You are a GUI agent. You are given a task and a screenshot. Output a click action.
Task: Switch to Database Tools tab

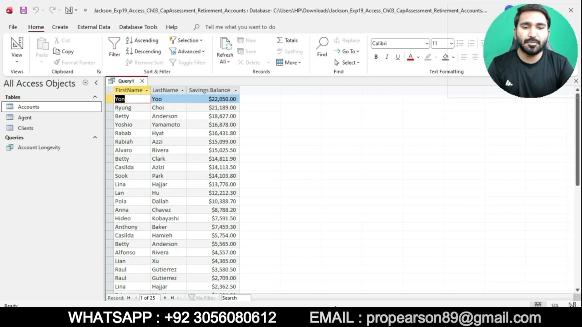pos(138,27)
